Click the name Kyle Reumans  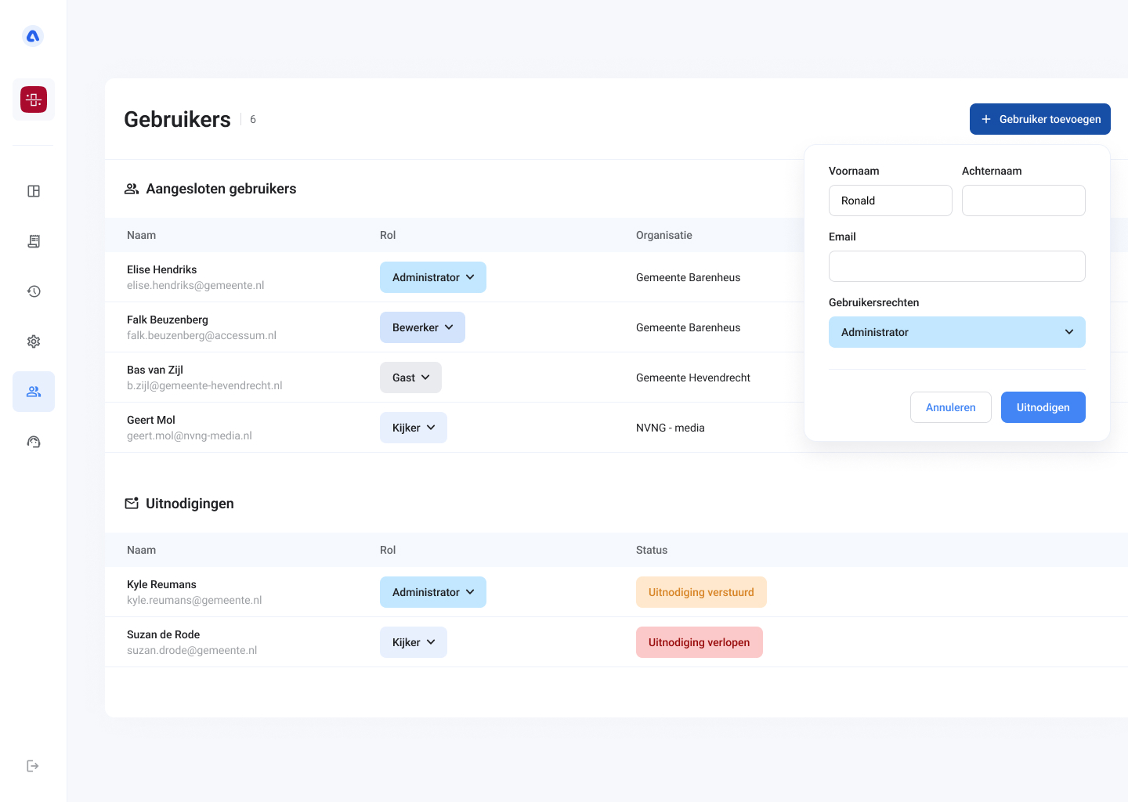pos(161,584)
